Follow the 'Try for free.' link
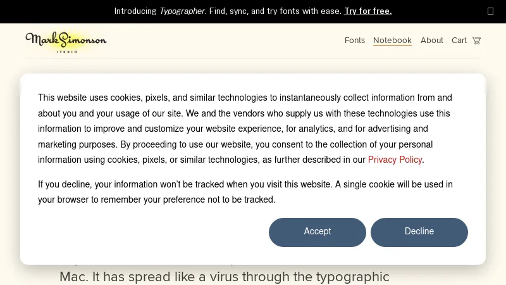Screen dimensions: 506x285 (x=367, y=11)
